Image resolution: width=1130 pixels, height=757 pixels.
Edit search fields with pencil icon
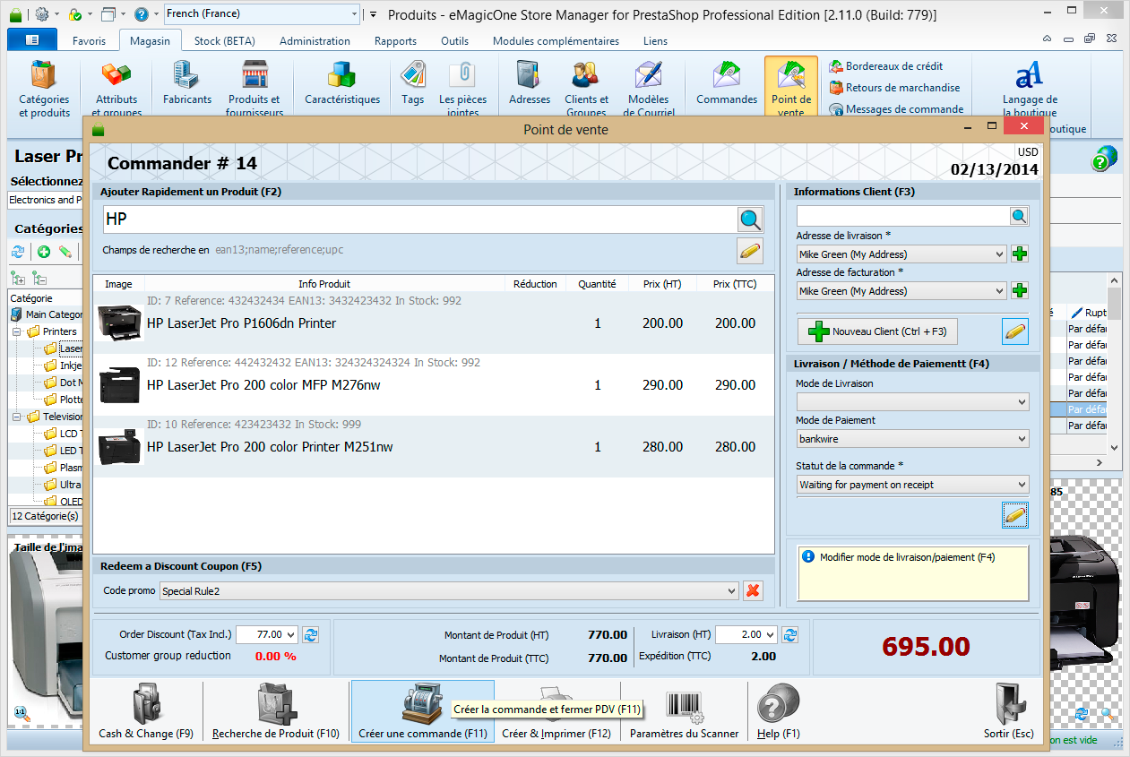point(750,252)
